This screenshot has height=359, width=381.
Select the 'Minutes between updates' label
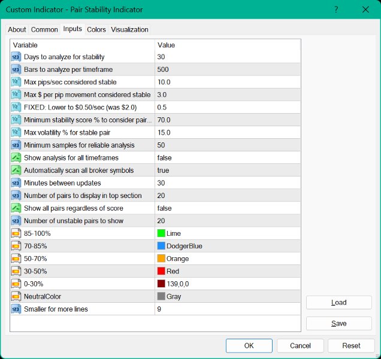coord(62,183)
